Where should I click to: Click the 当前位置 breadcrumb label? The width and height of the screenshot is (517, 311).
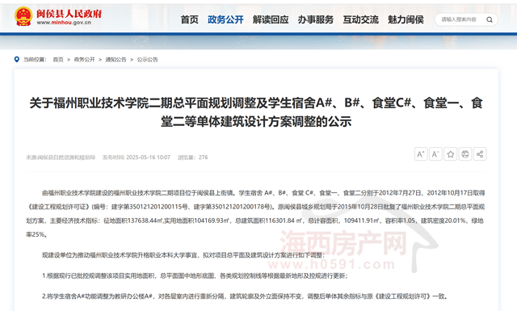point(35,60)
